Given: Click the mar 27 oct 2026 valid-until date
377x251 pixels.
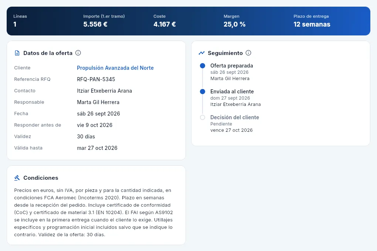Looking at the screenshot, I should (97, 148).
